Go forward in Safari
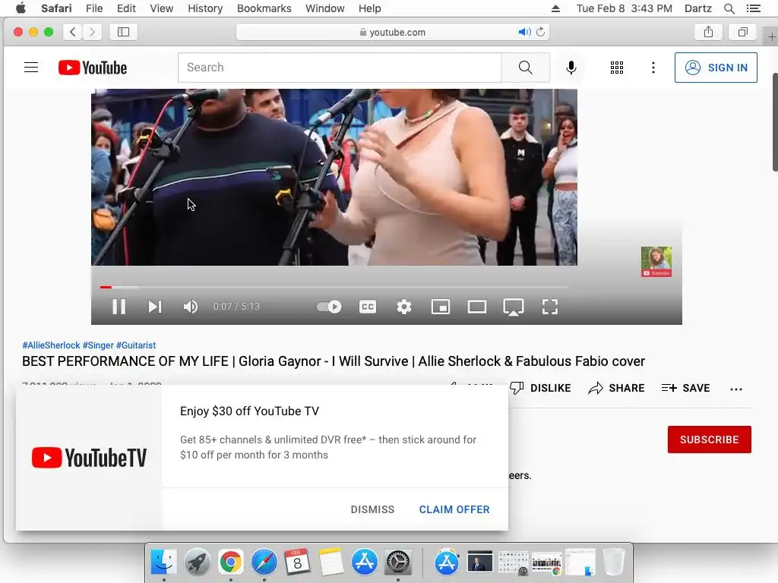 coord(92,32)
